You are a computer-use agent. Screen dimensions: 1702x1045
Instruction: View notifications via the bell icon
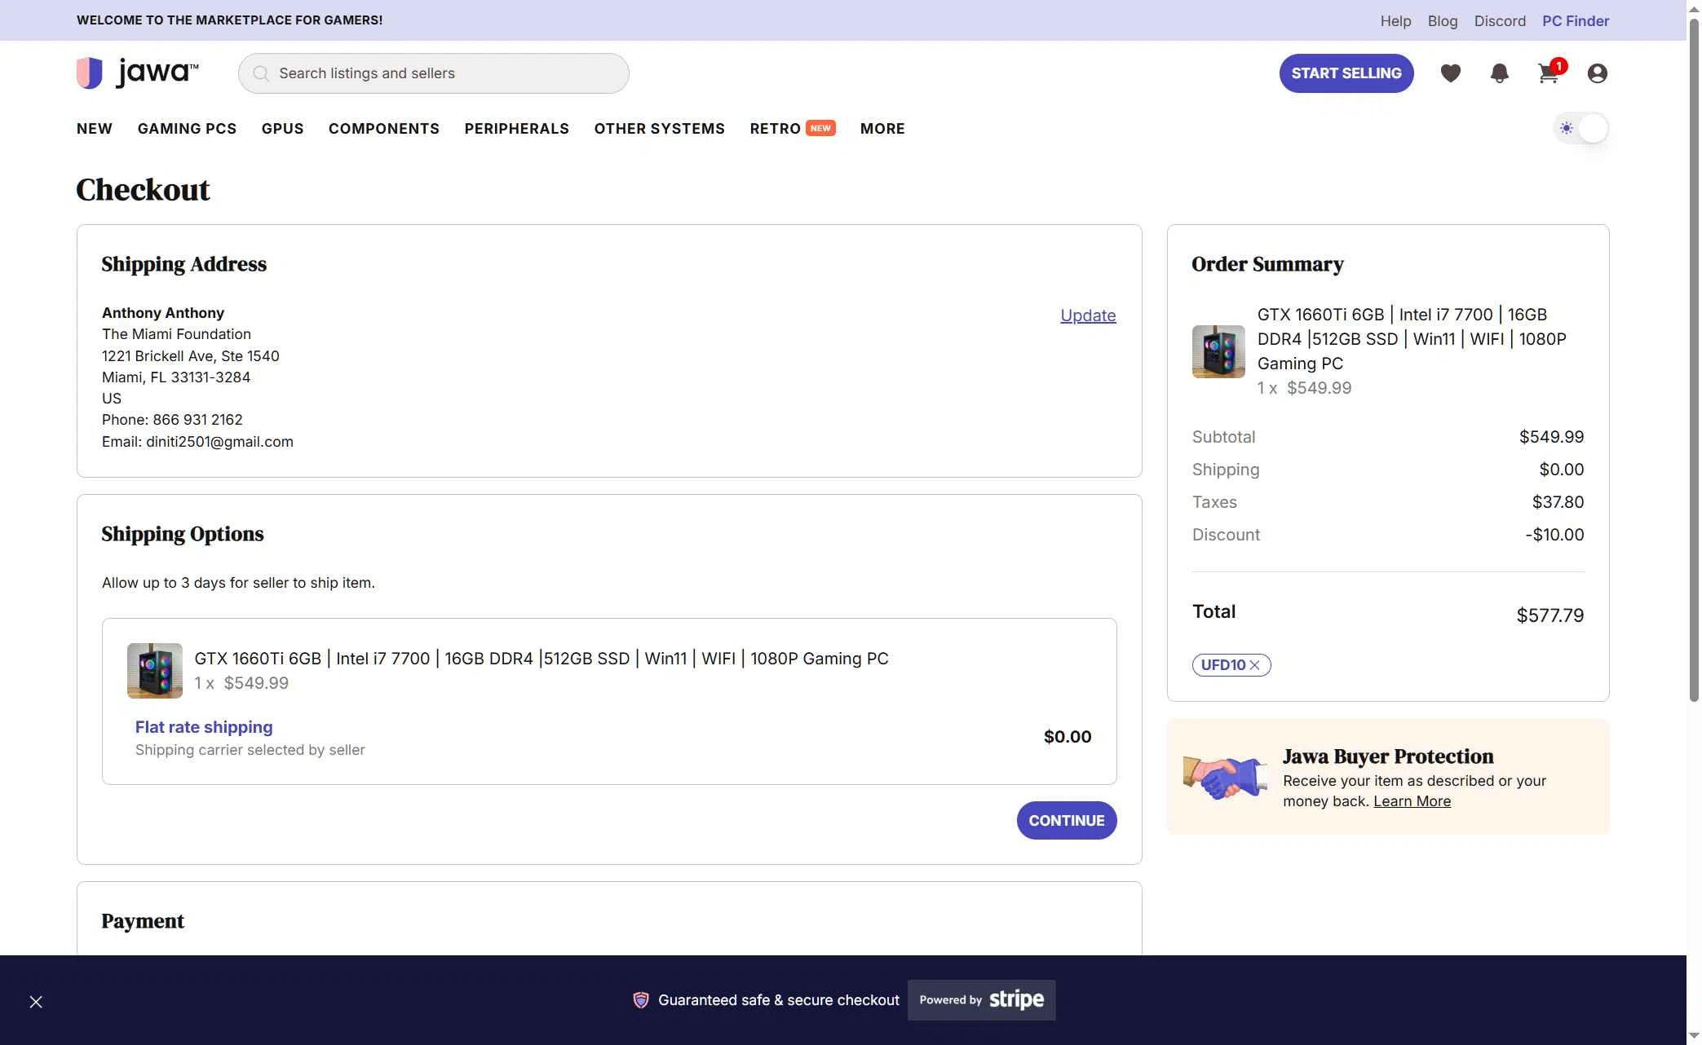(1500, 73)
